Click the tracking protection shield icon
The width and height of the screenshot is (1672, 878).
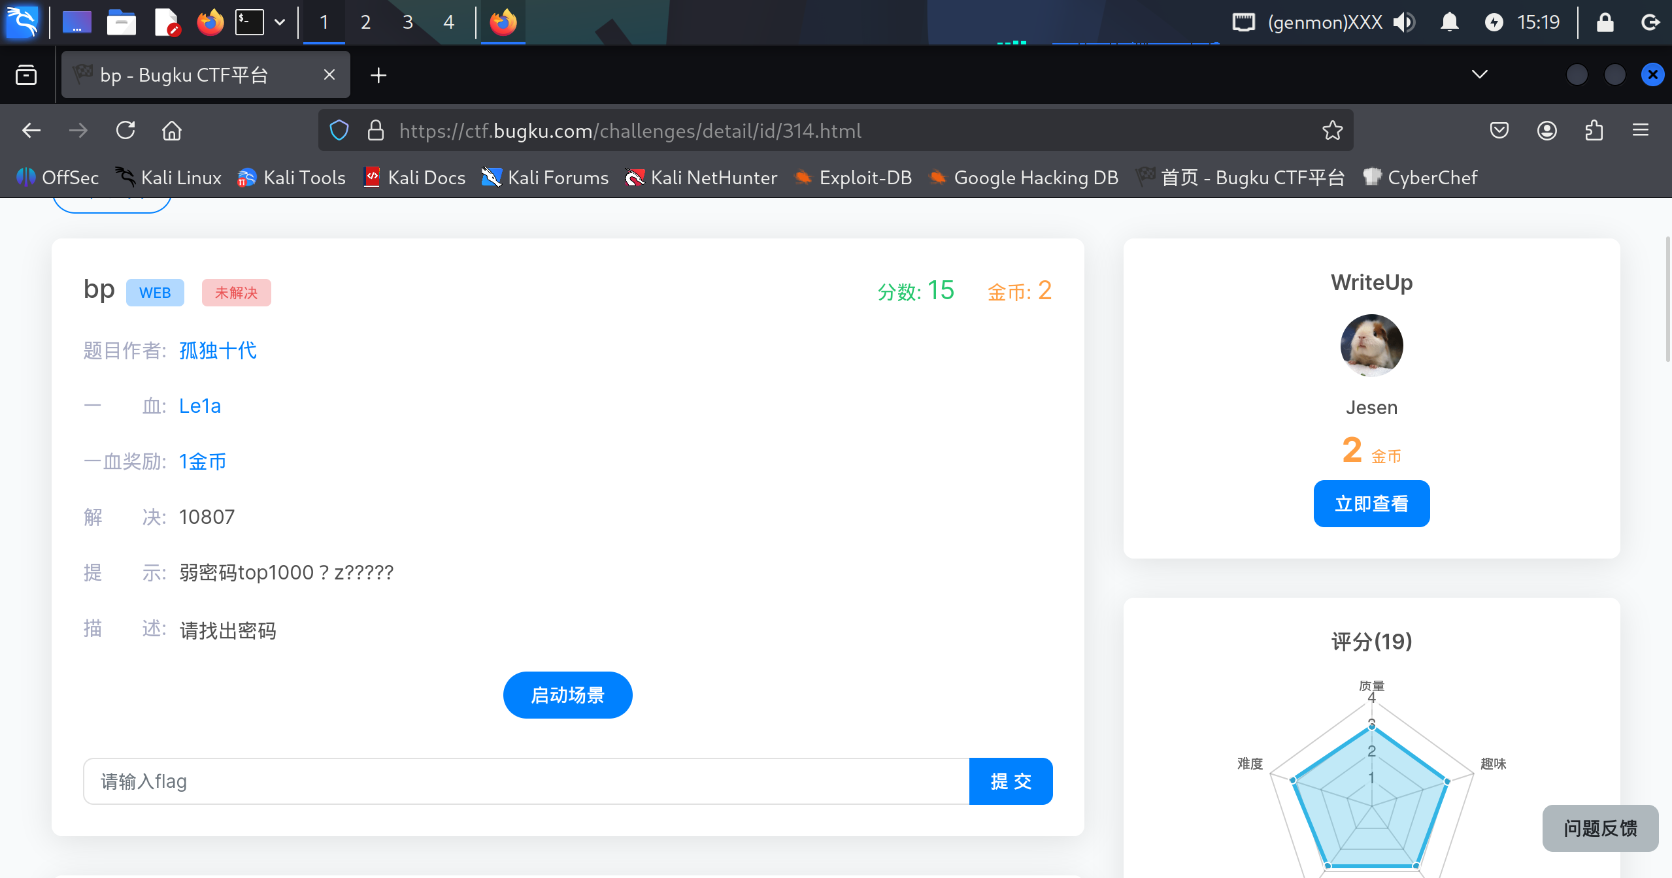339,131
